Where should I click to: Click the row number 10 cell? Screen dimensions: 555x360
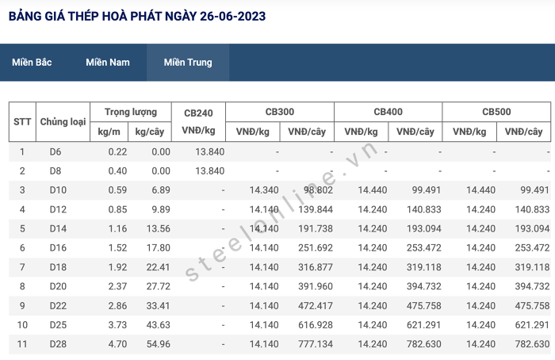click(x=22, y=325)
